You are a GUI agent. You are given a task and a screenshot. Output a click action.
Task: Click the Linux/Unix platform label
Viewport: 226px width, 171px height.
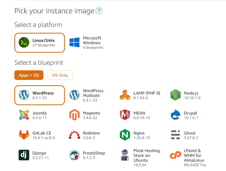pos(44,40)
